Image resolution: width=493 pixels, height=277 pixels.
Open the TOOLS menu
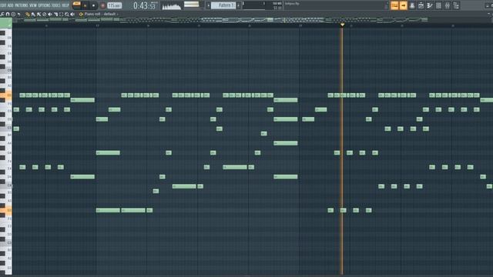point(56,5)
